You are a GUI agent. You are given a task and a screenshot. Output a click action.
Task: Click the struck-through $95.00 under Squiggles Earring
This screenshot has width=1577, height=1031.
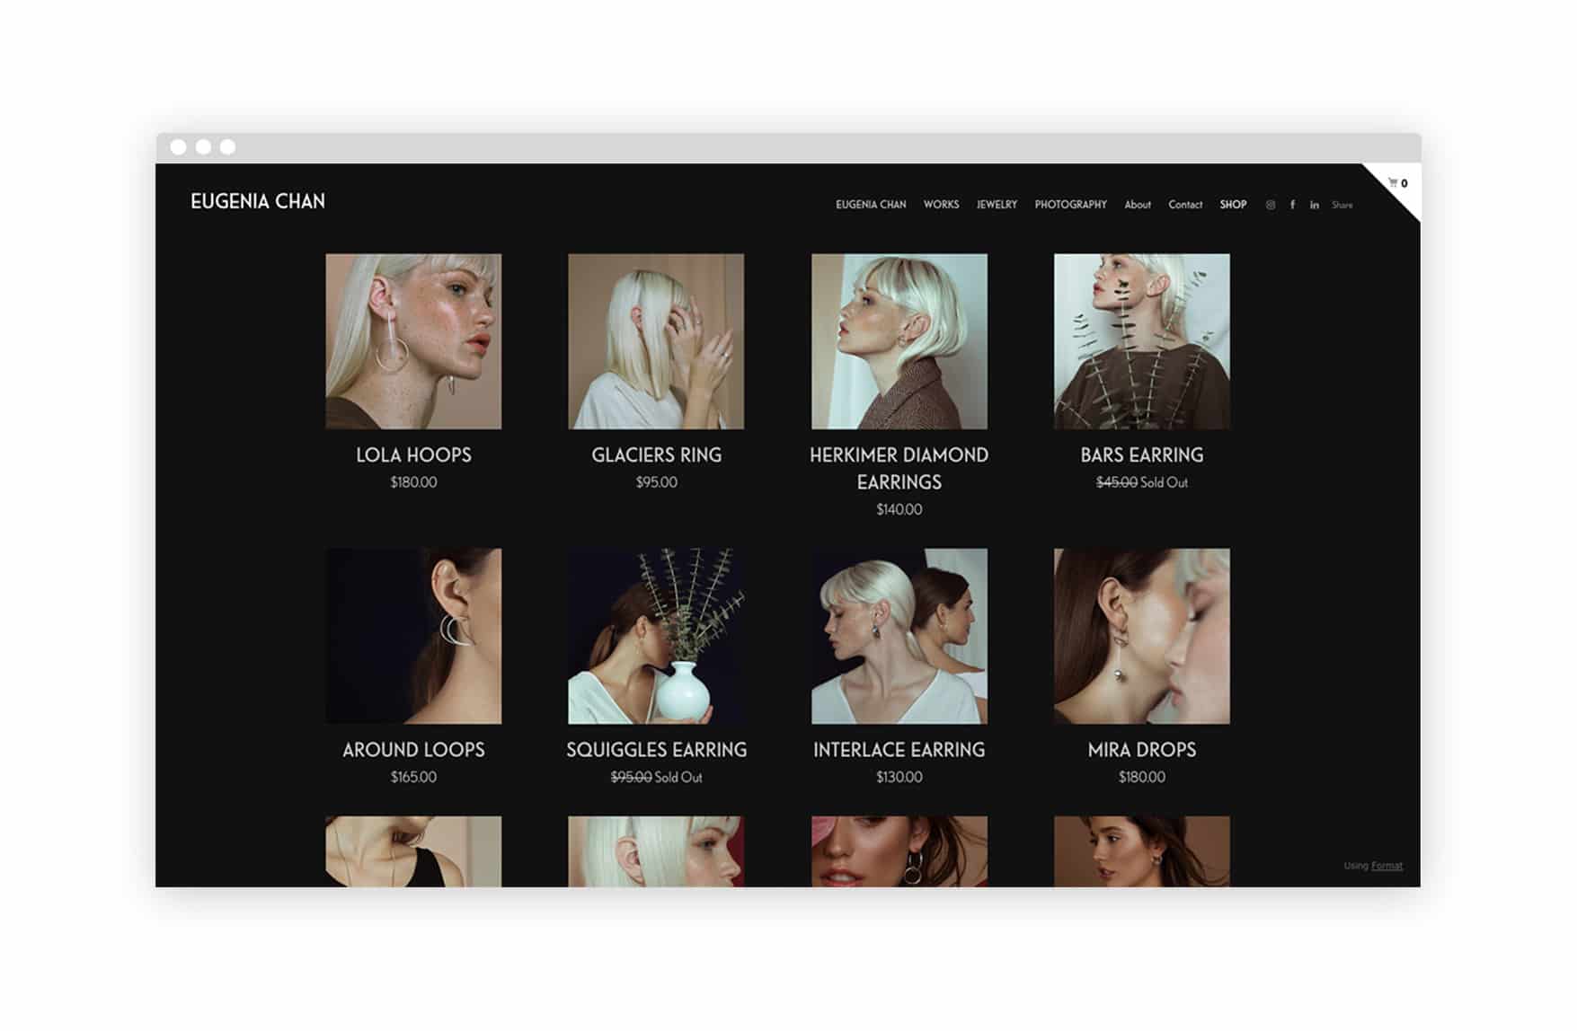point(631,777)
